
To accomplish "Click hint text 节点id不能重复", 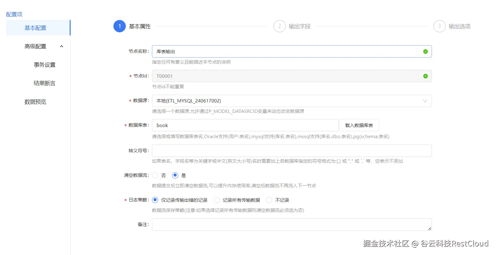I will [168, 87].
